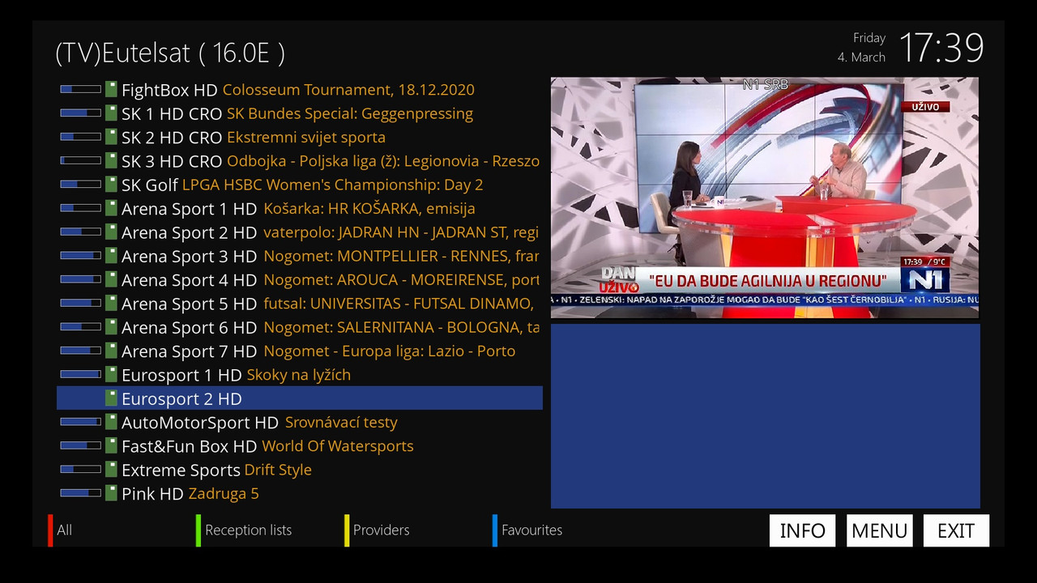
Task: Select channel Extreme Sports
Action: tap(181, 470)
